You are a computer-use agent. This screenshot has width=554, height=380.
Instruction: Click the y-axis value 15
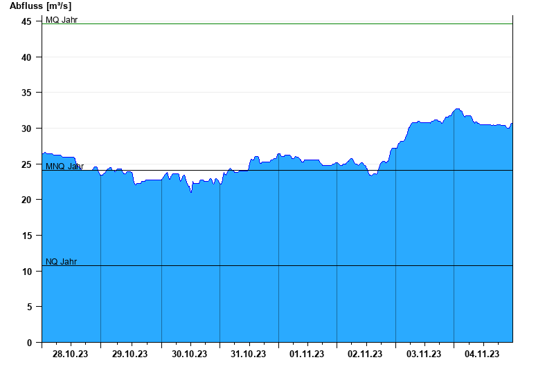click(26, 236)
